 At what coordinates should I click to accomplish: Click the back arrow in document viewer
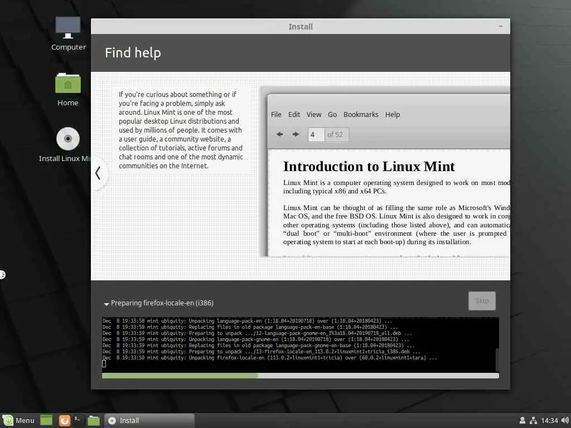tap(280, 134)
